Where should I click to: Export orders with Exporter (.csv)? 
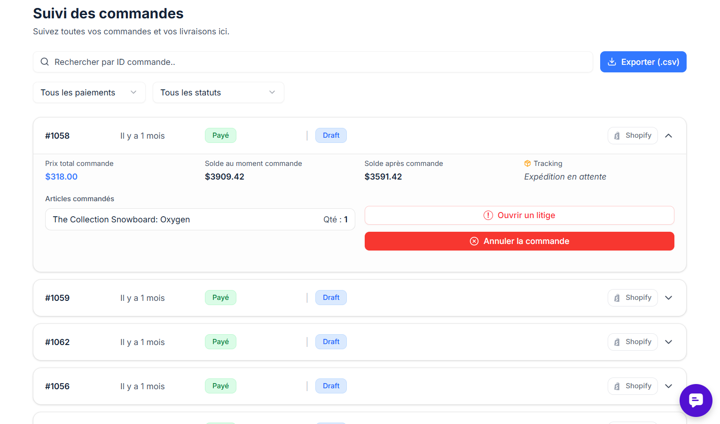click(643, 62)
